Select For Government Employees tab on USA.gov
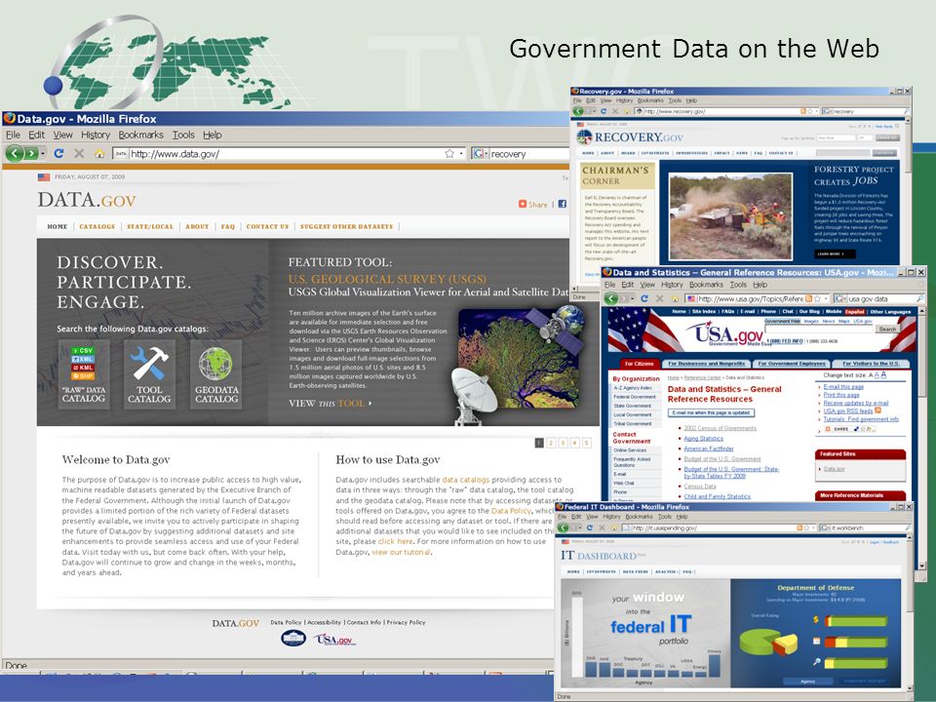 (792, 363)
